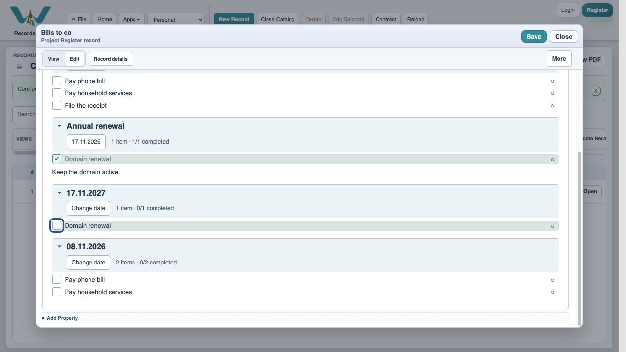Click Change date under 08.11.2026
This screenshot has height=352, width=626.
click(89, 263)
